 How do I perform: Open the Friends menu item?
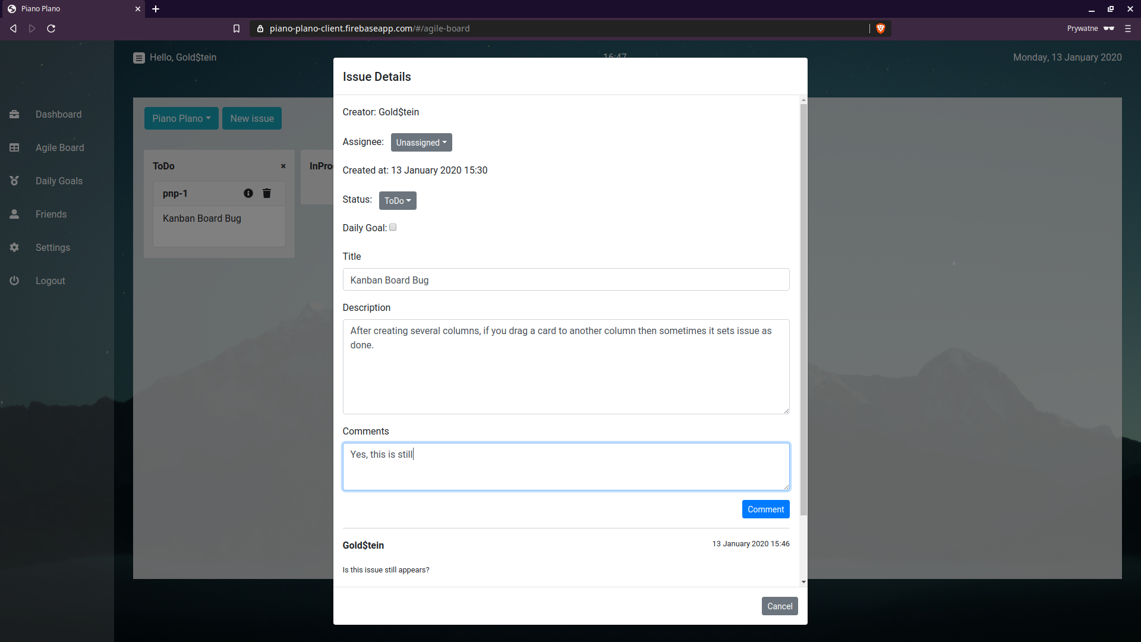[51, 214]
